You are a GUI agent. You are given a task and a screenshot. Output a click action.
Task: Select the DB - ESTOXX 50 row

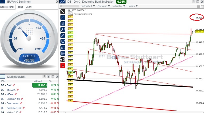pos(29,99)
